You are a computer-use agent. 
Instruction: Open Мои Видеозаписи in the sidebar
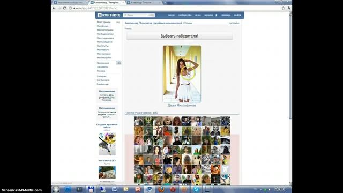pyautogui.click(x=105, y=34)
